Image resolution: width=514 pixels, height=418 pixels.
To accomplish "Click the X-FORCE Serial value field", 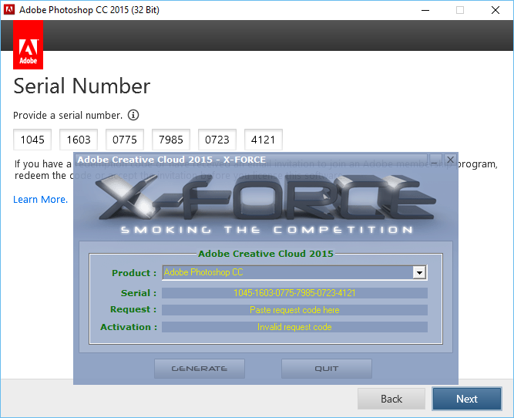I will coord(294,293).
